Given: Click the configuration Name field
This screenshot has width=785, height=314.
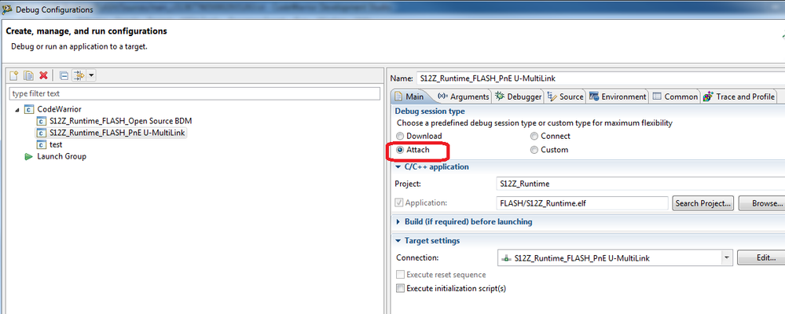Looking at the screenshot, I should point(600,78).
